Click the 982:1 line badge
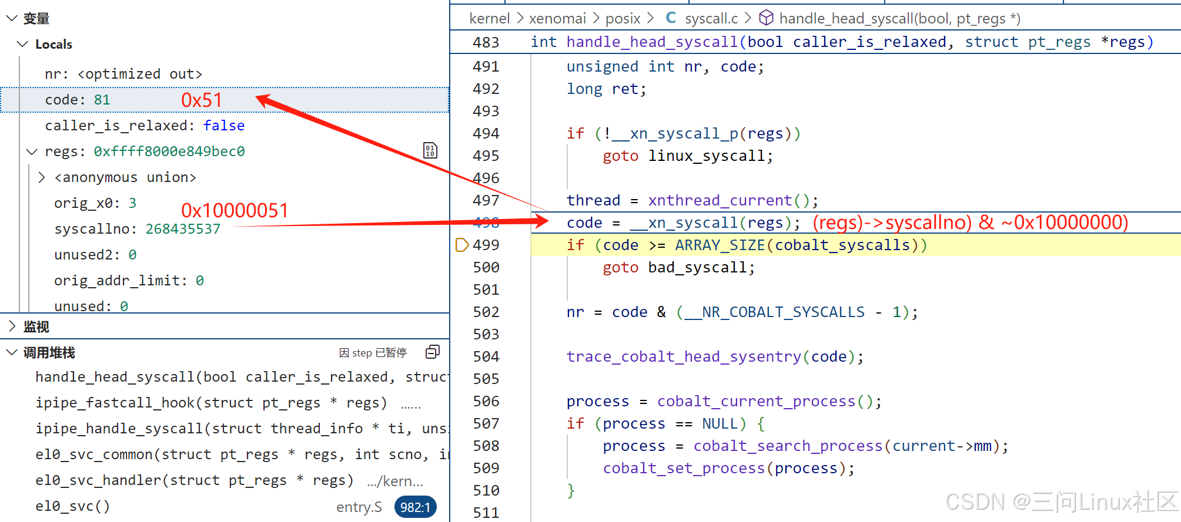Image resolution: width=1181 pixels, height=522 pixels. (x=415, y=507)
